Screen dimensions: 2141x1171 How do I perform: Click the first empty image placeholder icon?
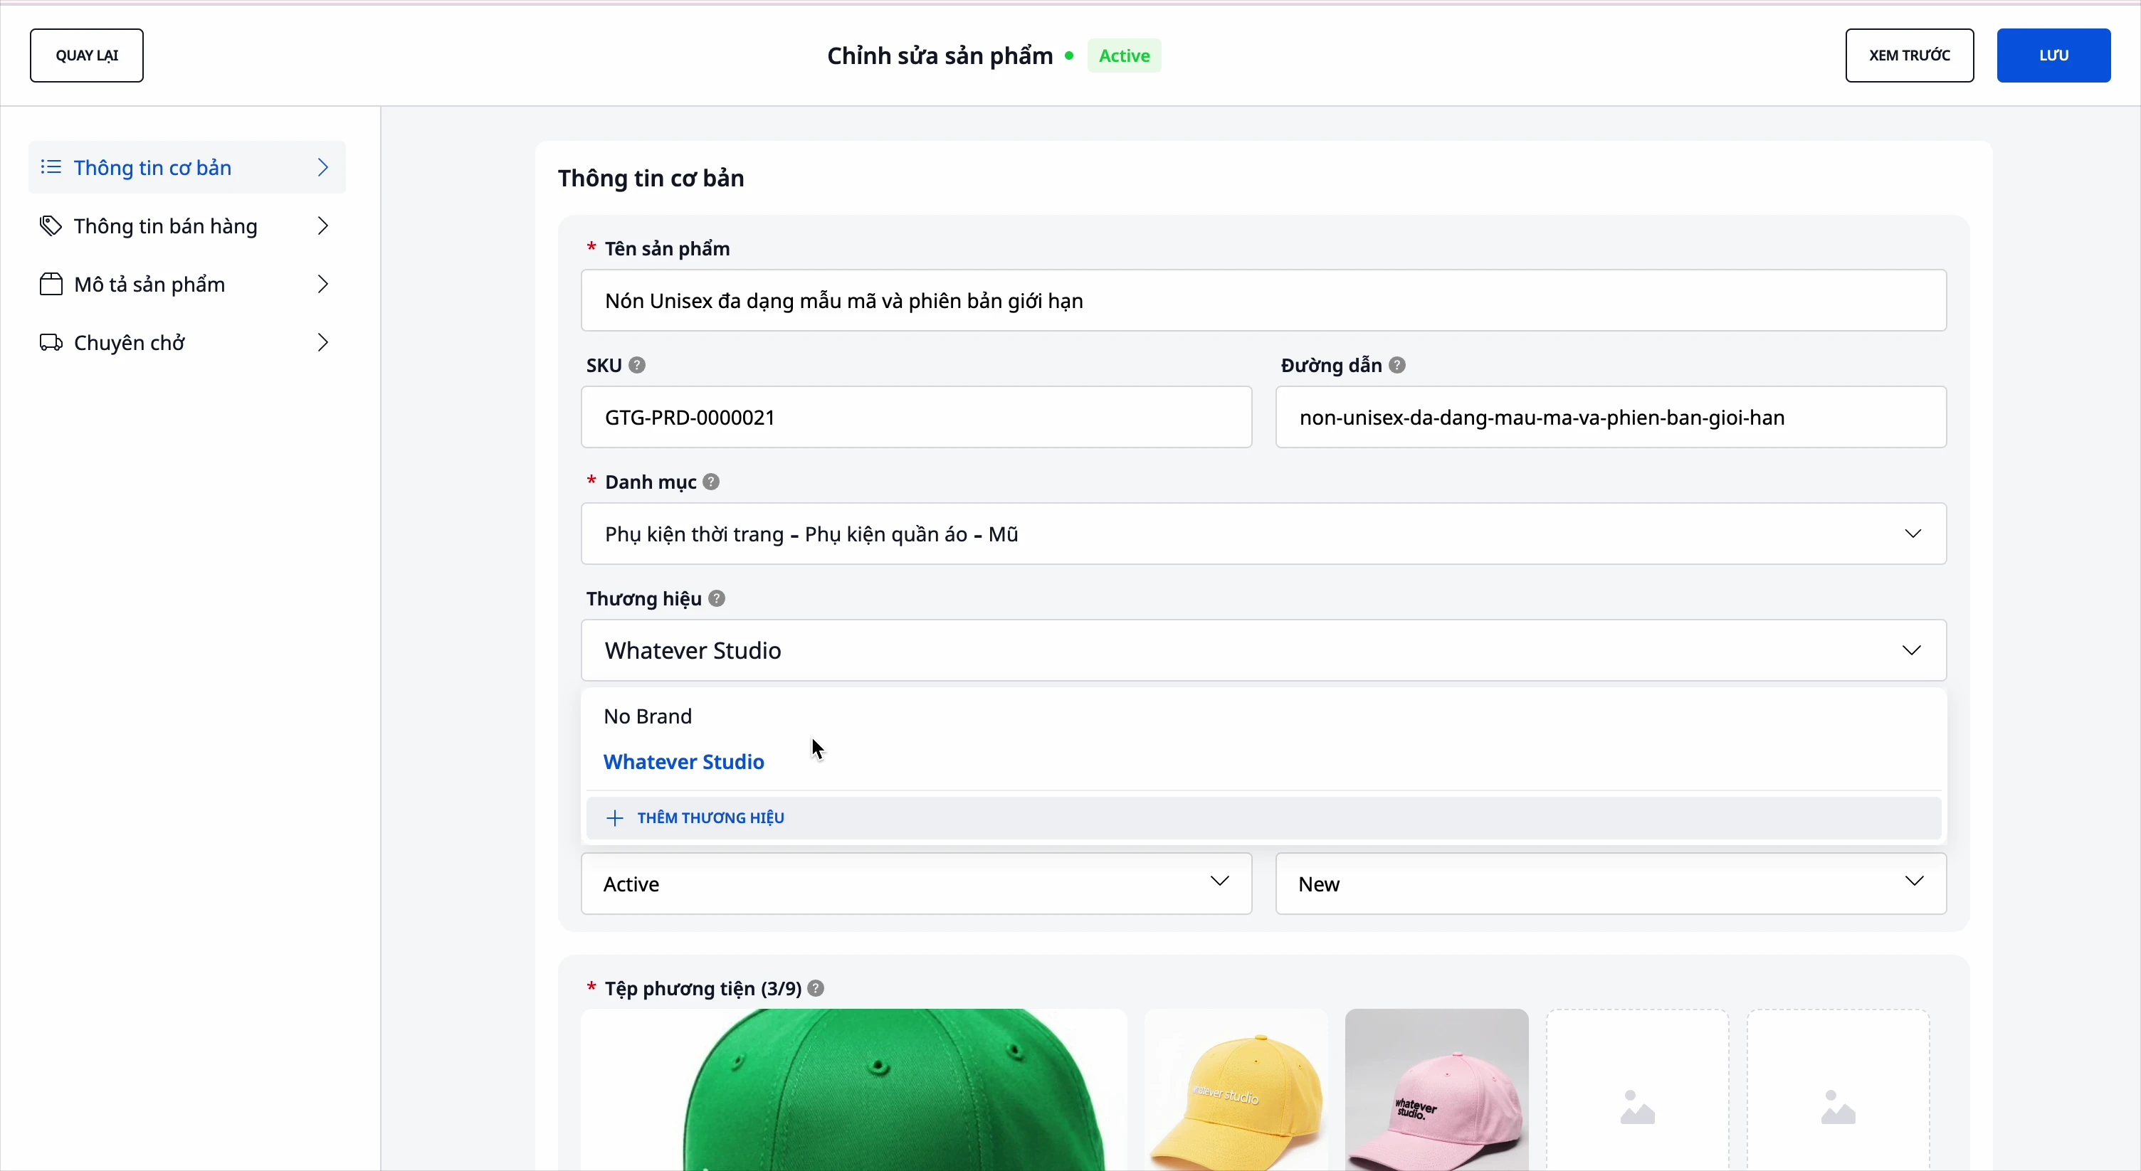pyautogui.click(x=1637, y=1108)
